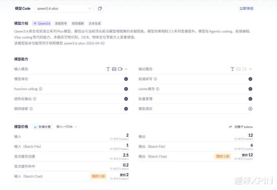Screen dimensions: 277x190
Task: Open the 结构化输出 info icon
Action: [35, 99]
